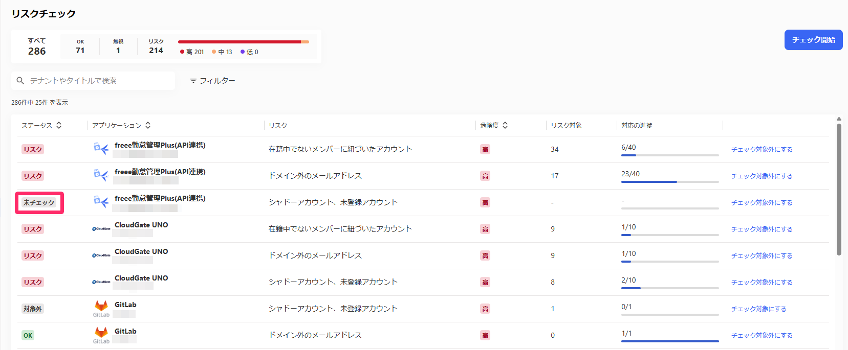This screenshot has height=350, width=848.
Task: Click チェック対象にする in GitLab 対象外 row
Action: click(x=758, y=309)
